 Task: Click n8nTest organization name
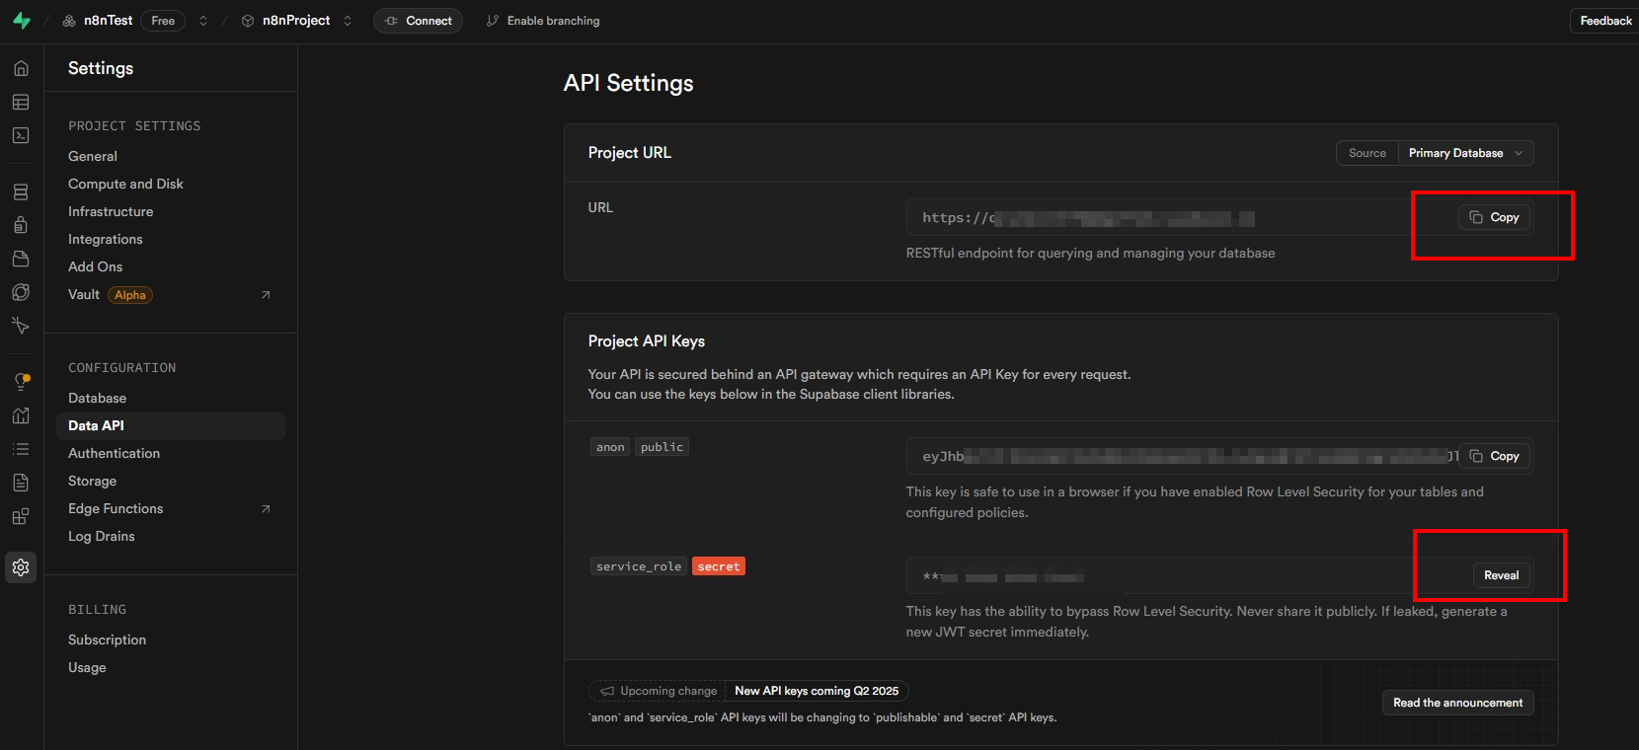108,21
